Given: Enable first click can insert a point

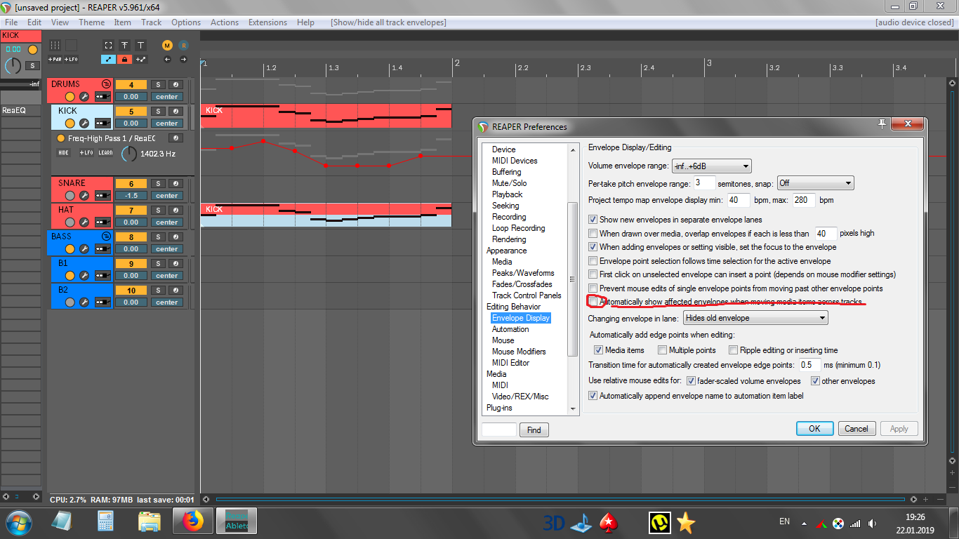Looking at the screenshot, I should [x=593, y=274].
